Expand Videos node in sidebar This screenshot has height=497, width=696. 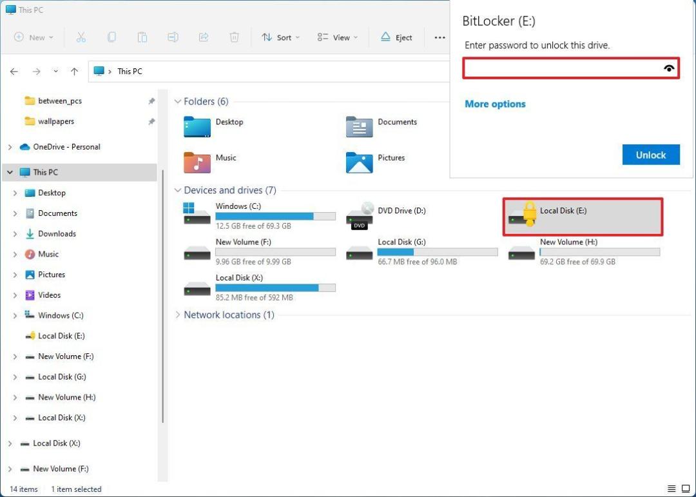pos(15,295)
